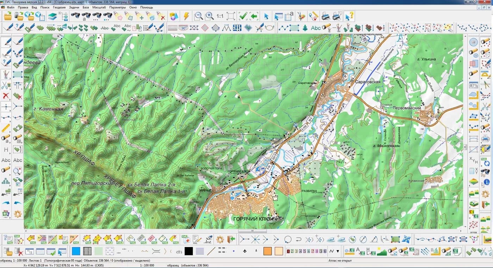Image resolution: width=493 pixels, height=268 pixels.
Task: Delete object with red X on the left panel
Action: tap(6, 96)
